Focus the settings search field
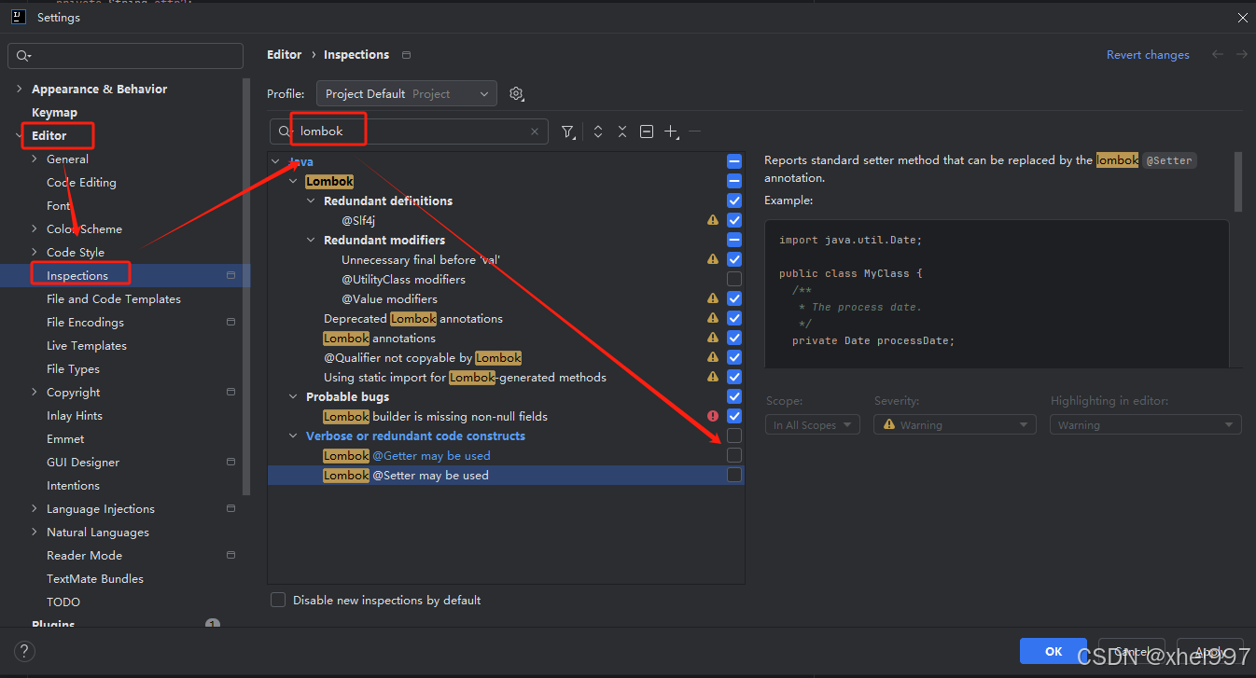This screenshot has width=1256, height=678. point(125,56)
